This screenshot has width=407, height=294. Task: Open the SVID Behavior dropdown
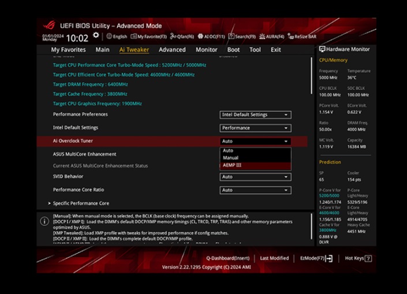pos(255,177)
